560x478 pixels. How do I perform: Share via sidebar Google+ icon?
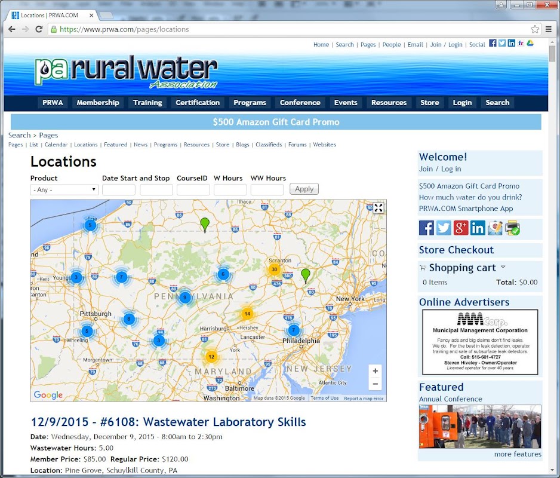[x=461, y=228]
